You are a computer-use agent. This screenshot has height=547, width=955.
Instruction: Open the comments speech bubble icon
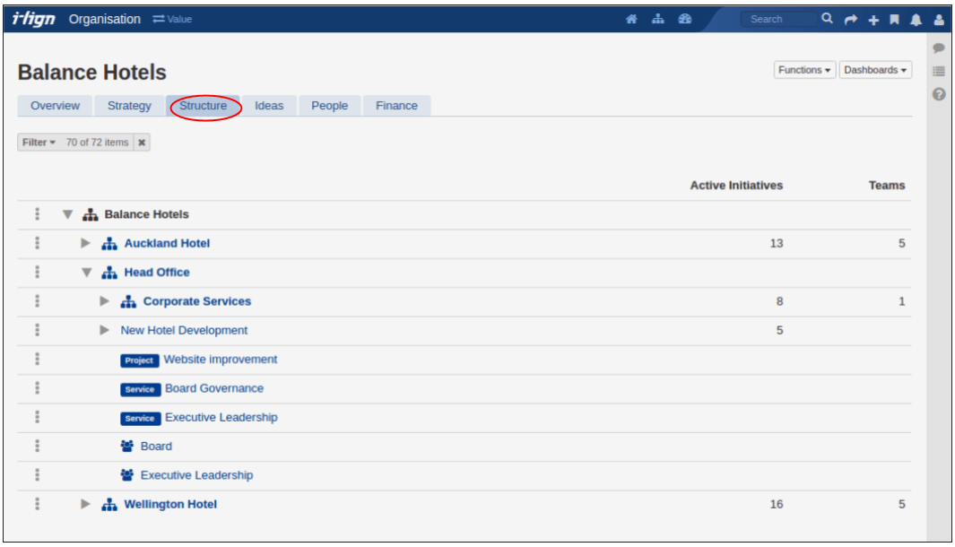click(939, 48)
